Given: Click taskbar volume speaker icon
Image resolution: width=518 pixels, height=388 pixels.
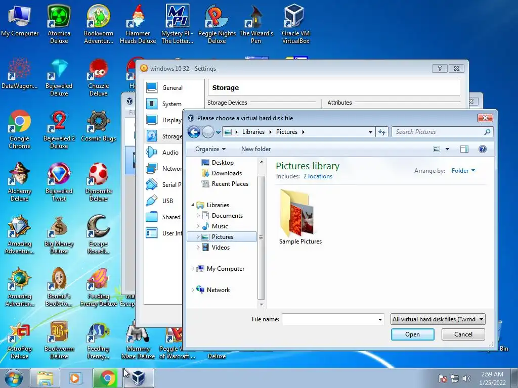Looking at the screenshot, I should 466,378.
